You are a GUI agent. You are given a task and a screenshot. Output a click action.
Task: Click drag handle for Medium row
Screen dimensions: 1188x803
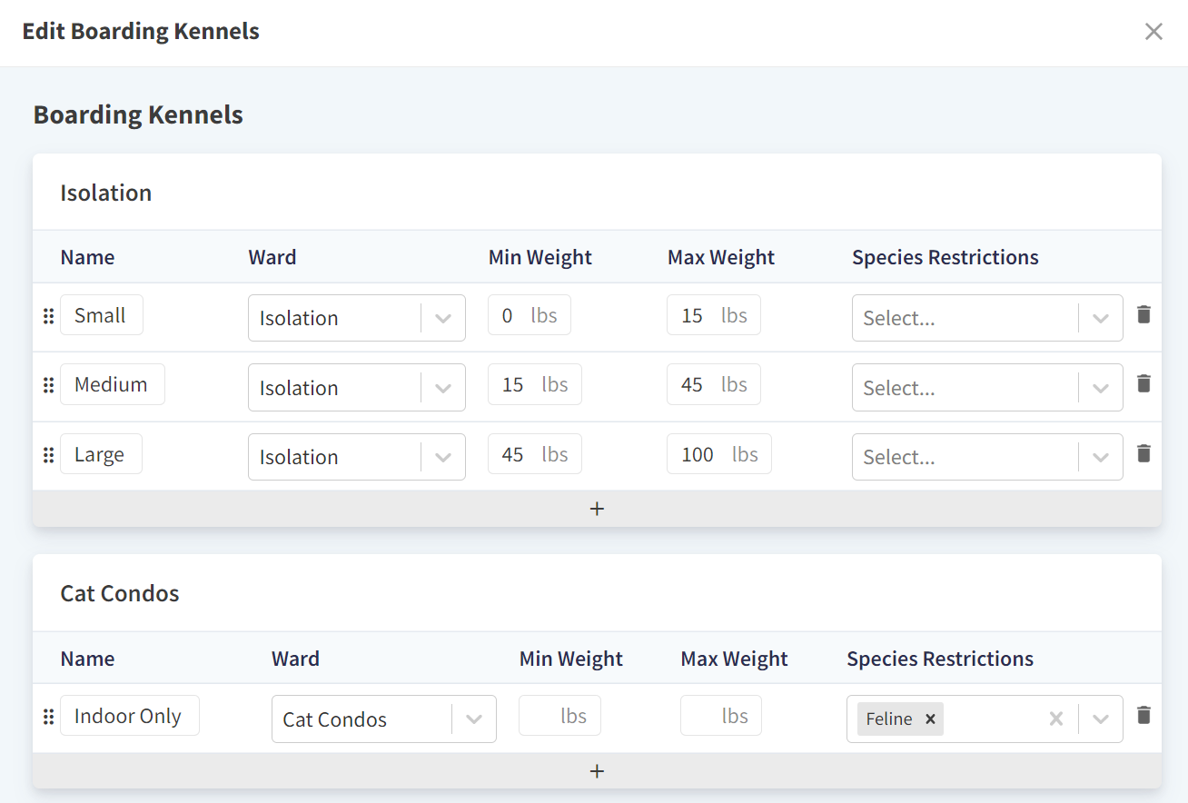[49, 385]
